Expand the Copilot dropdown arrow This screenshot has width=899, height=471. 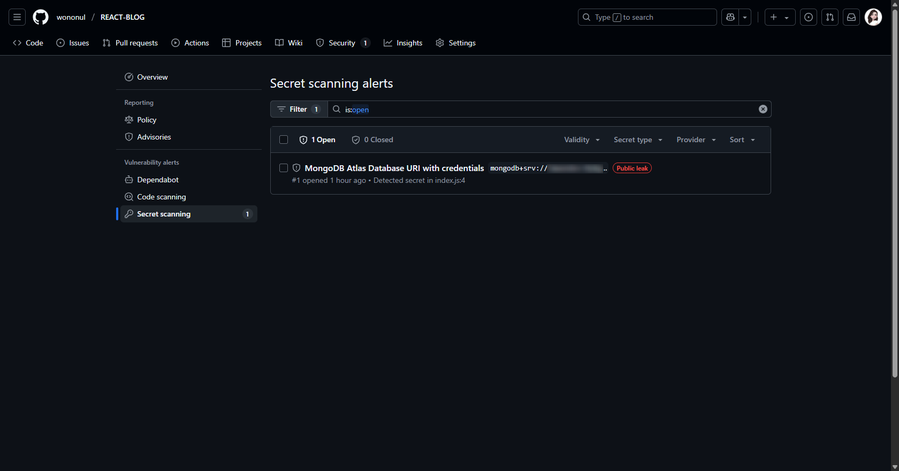pos(745,17)
